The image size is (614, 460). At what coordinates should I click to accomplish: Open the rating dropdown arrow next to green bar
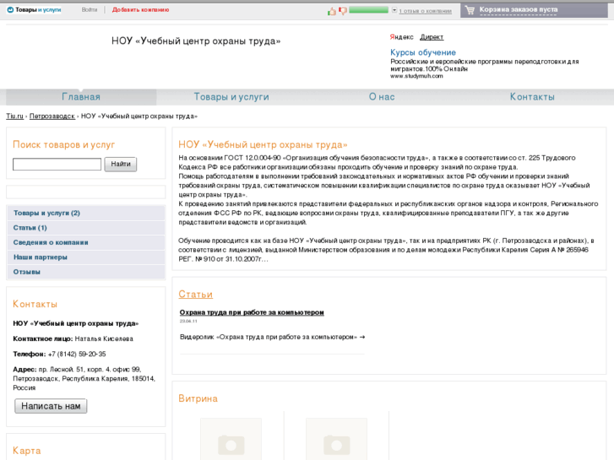tap(394, 10)
